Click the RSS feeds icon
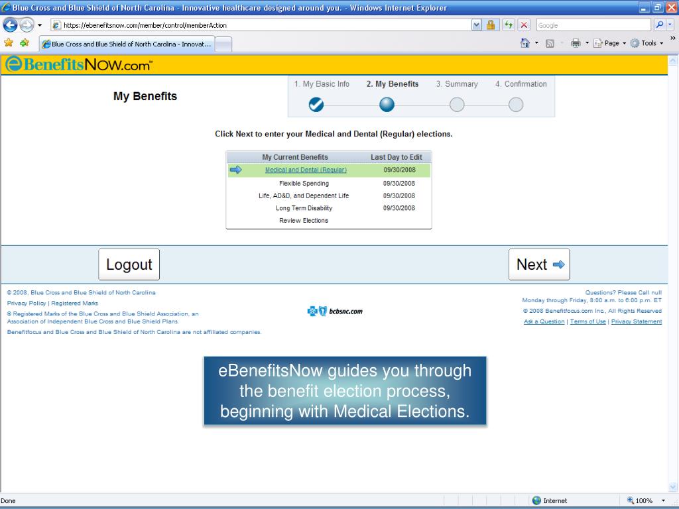Image resolution: width=679 pixels, height=509 pixels. click(x=550, y=43)
